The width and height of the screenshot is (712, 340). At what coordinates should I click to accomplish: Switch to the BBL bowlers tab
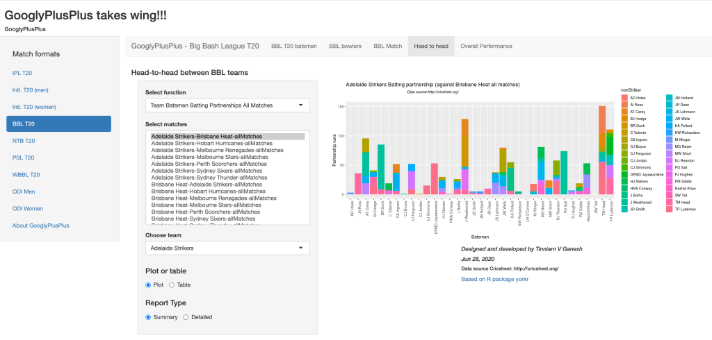click(x=345, y=46)
